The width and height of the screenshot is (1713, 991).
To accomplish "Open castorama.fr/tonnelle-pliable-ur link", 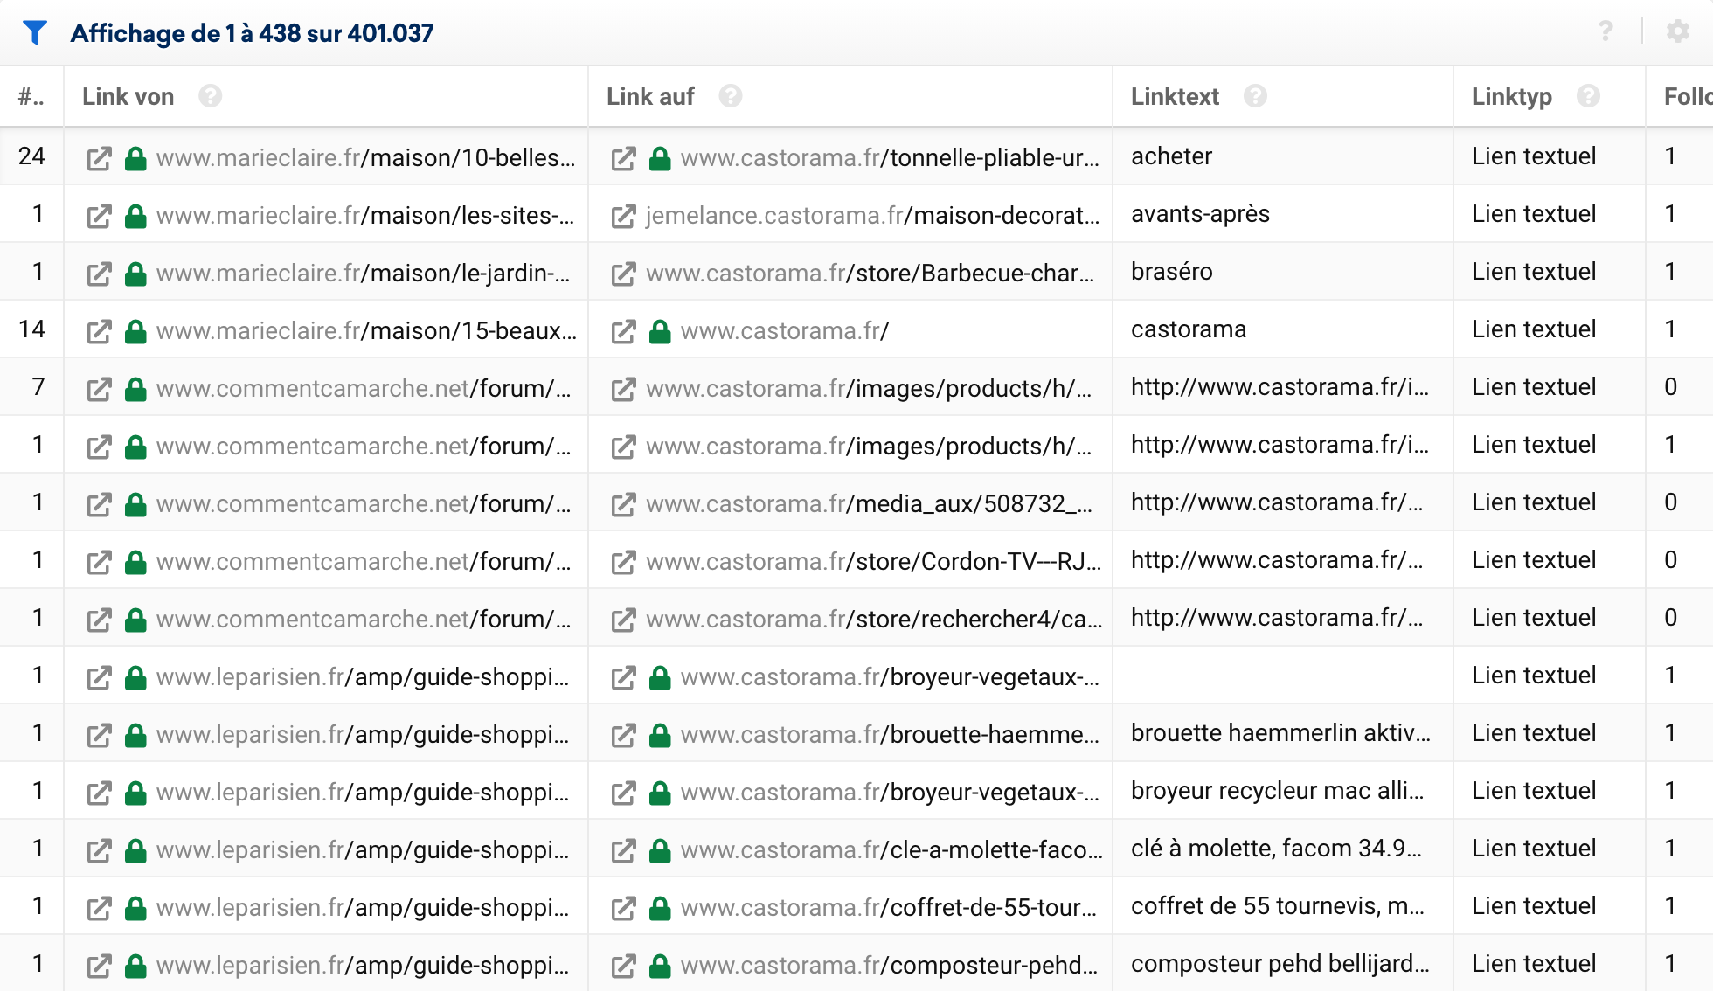I will tap(890, 158).
